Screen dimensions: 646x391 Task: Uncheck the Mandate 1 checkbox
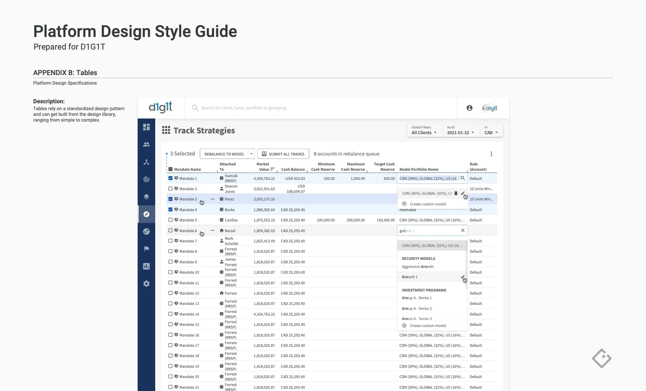[170, 178]
